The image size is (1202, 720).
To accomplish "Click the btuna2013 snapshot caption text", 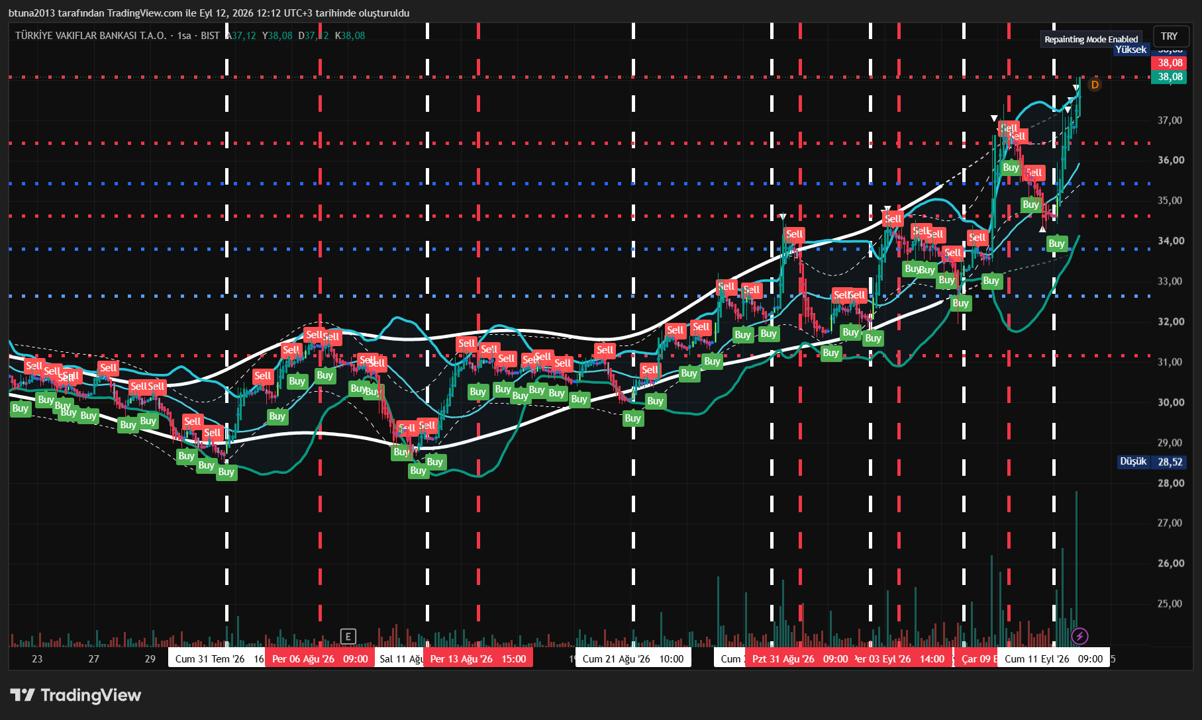I will coord(209,13).
